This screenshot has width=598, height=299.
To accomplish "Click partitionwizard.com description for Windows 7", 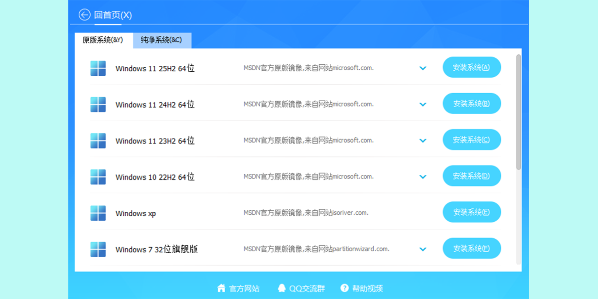I will (x=316, y=249).
